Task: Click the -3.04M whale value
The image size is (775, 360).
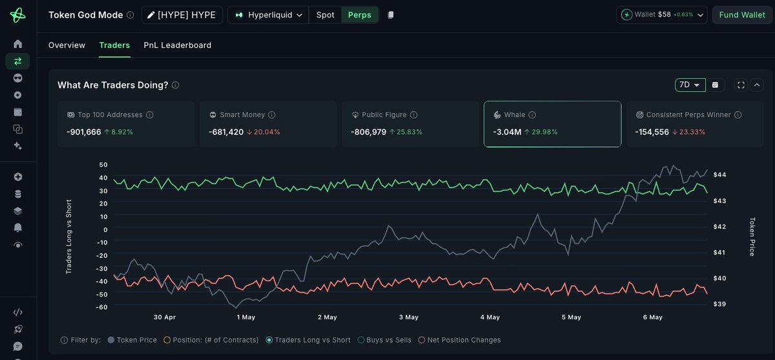Action: click(x=507, y=132)
